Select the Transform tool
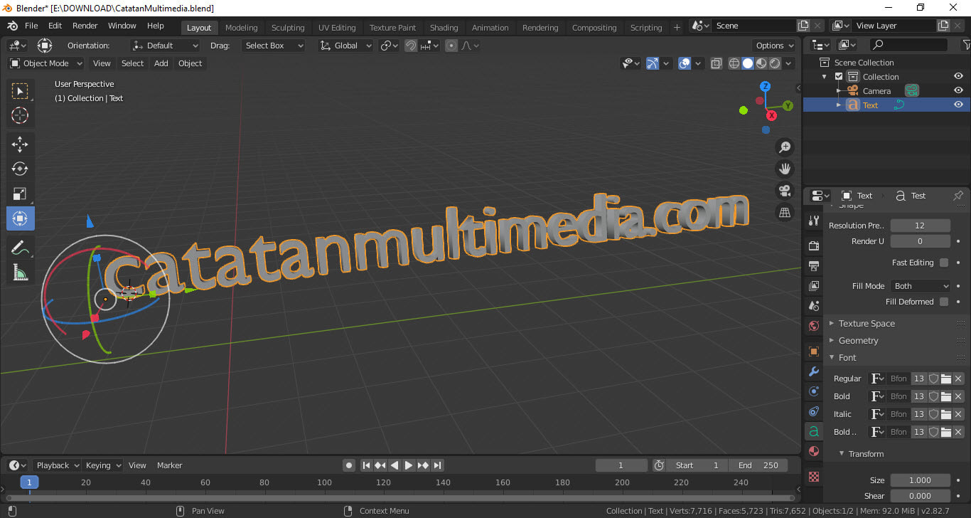Screen dimensions: 971x518 [20, 218]
